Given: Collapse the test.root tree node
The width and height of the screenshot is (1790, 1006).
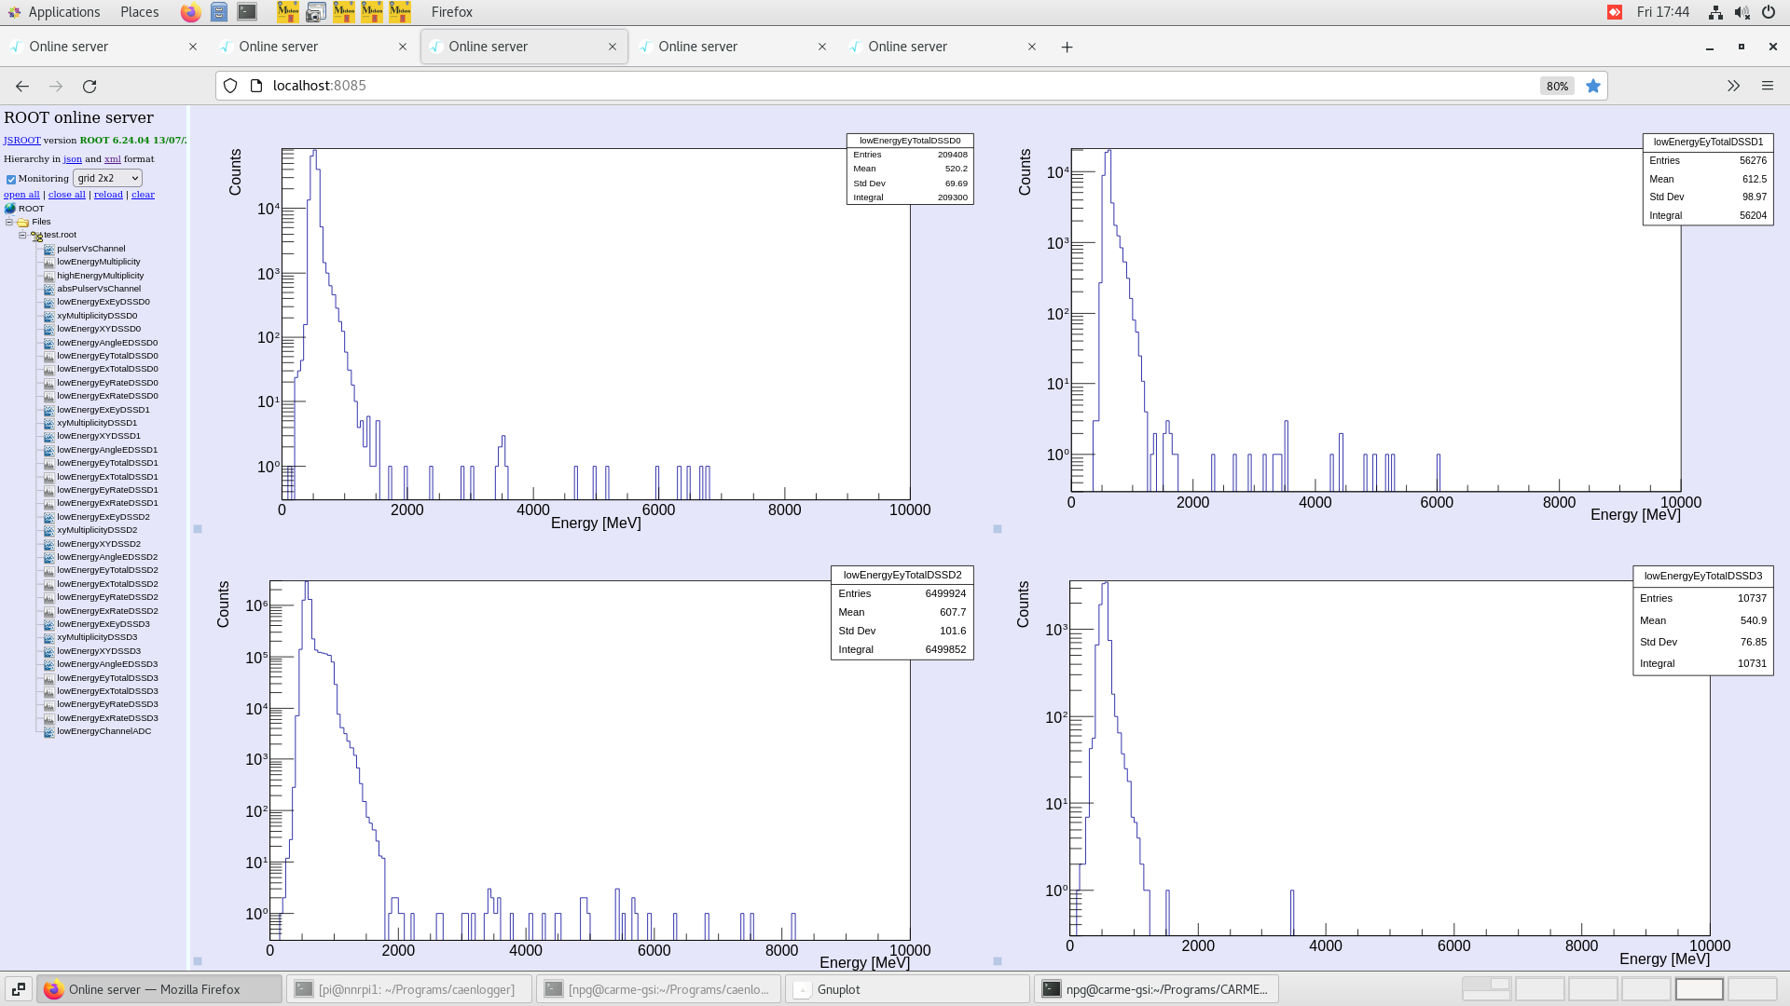Looking at the screenshot, I should pos(22,236).
